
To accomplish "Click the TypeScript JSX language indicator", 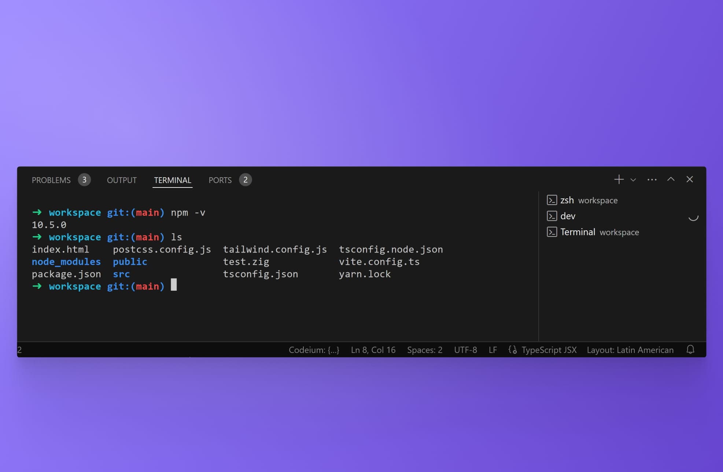I will (x=549, y=349).
